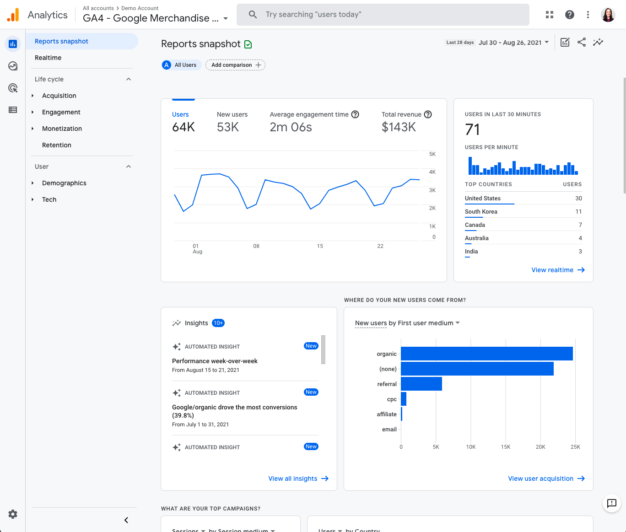Open the Jul 30 - Aug 26 date range picker
Image resolution: width=626 pixels, height=532 pixels.
(513, 42)
